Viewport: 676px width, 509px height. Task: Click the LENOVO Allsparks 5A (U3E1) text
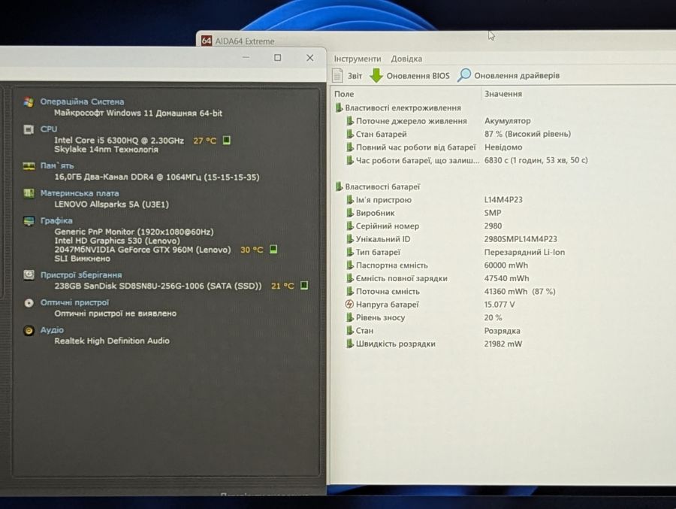tap(111, 205)
